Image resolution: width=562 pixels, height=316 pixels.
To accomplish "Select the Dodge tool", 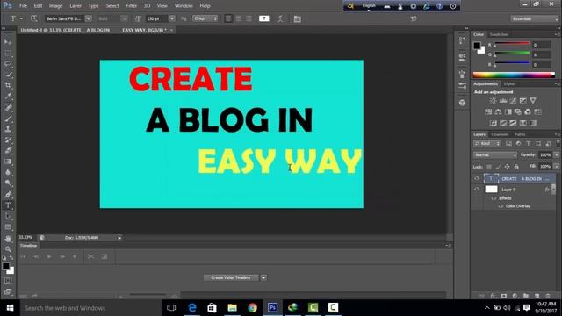I will pyautogui.click(x=8, y=183).
